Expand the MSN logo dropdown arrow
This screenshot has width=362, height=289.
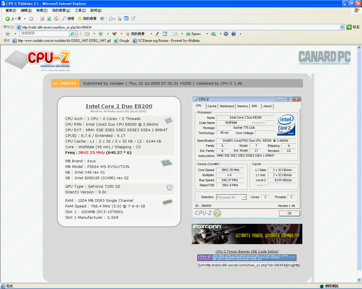point(15,34)
